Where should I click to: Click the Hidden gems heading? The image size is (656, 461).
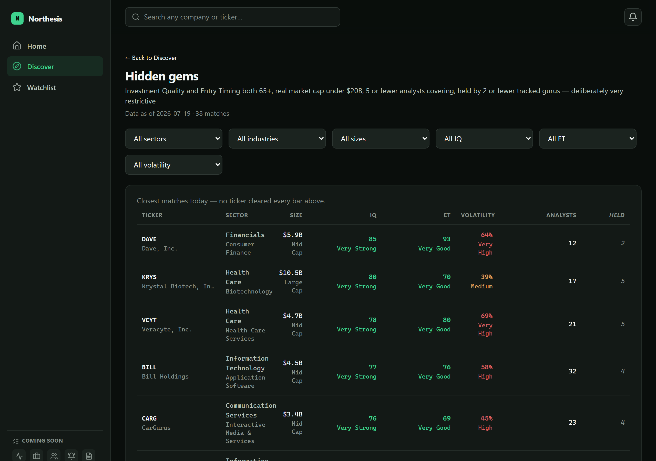162,76
